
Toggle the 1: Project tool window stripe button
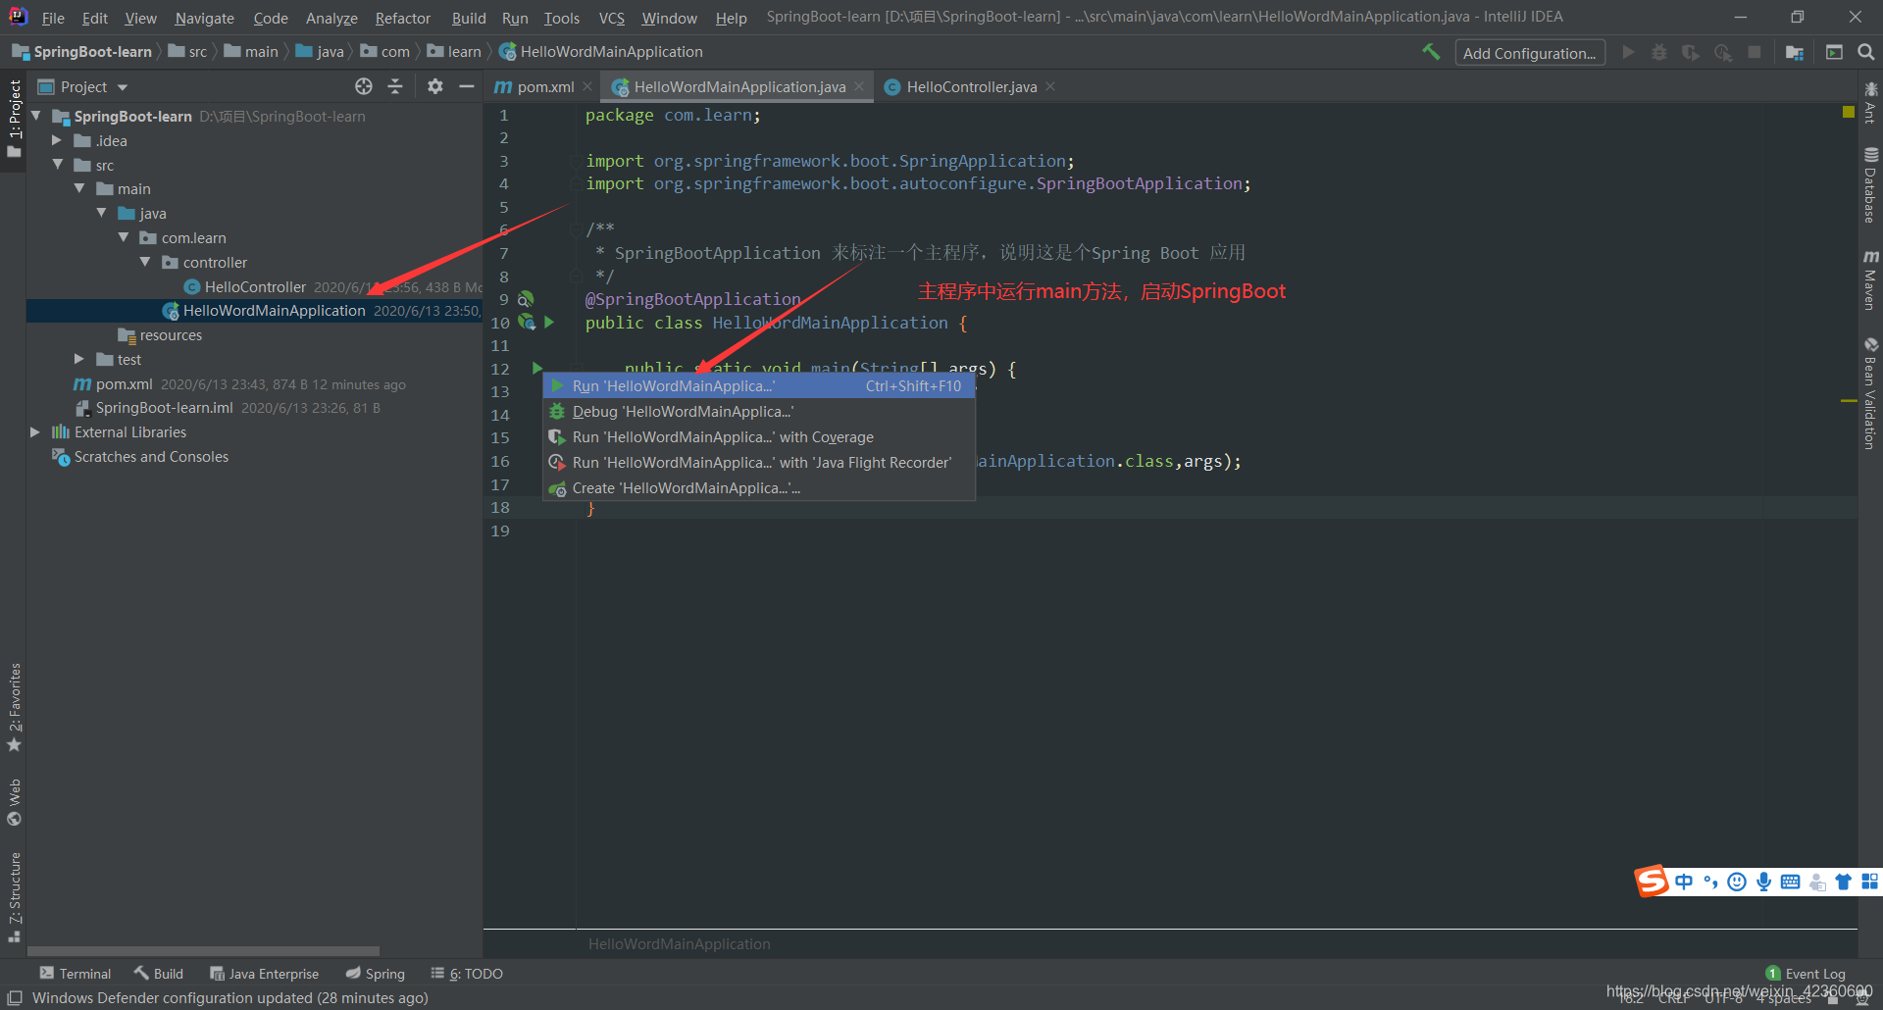pos(14,120)
